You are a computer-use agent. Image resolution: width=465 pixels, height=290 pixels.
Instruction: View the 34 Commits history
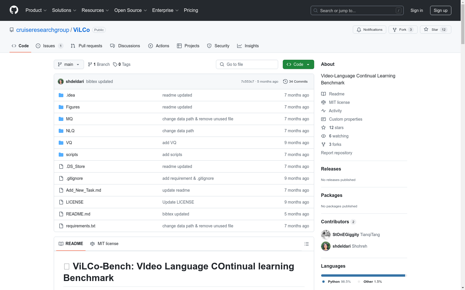[x=295, y=81]
